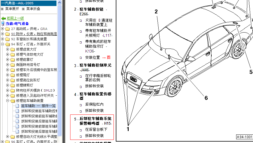Expand the 修理高位刹车灯 tree node

click(8, 80)
